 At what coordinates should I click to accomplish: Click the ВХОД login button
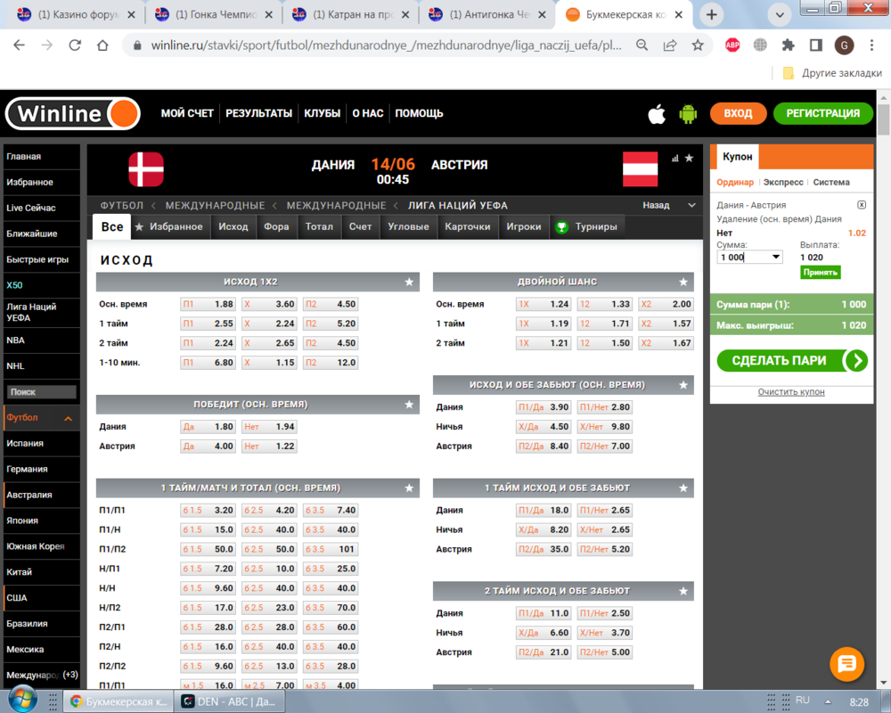point(738,113)
